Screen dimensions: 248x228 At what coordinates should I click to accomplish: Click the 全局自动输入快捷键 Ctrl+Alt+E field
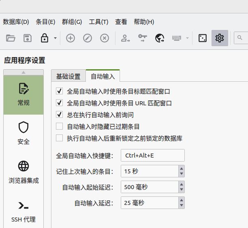tap(153, 156)
